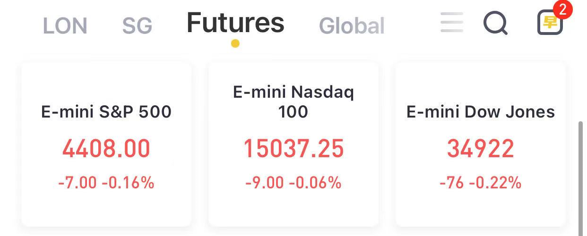Tap the yellow dot under Futures
This screenshot has height=236, width=587.
(x=235, y=43)
